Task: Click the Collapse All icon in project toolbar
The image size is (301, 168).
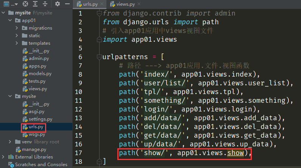Action: pyautogui.click(x=45, y=4)
